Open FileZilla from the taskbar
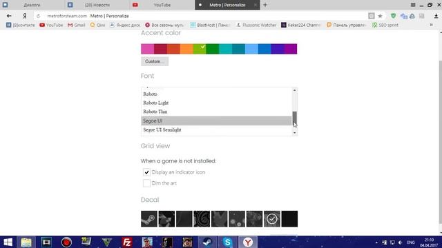This screenshot has width=442, height=248. click(x=127, y=242)
